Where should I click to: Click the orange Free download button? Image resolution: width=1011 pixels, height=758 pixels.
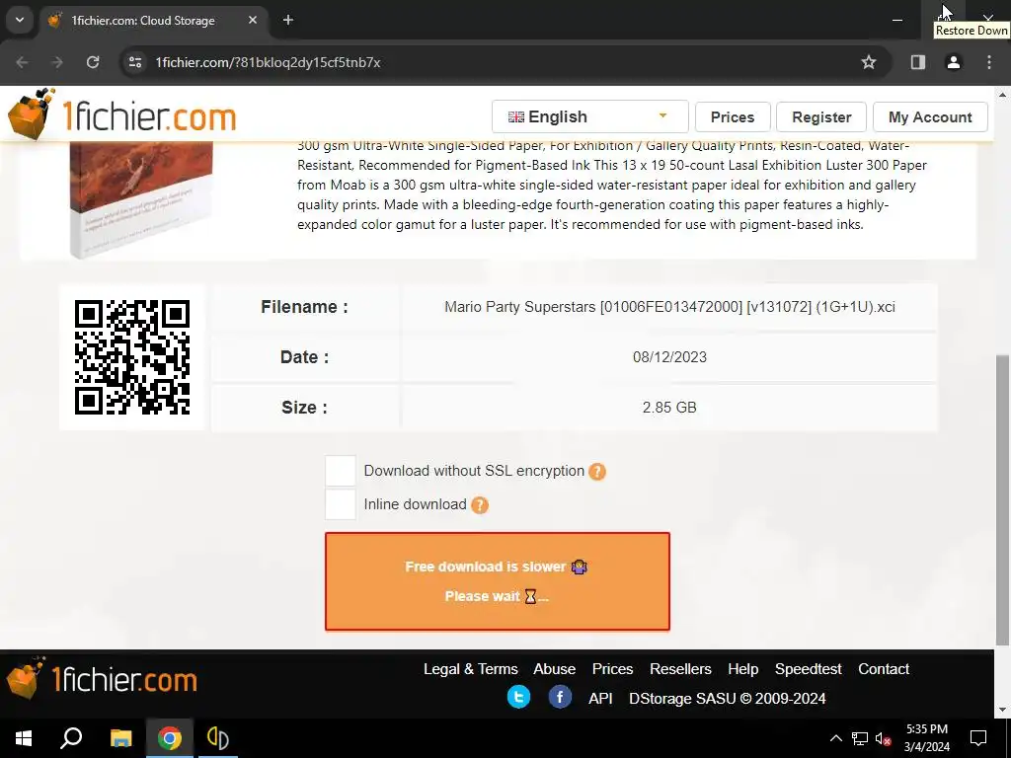click(x=498, y=580)
